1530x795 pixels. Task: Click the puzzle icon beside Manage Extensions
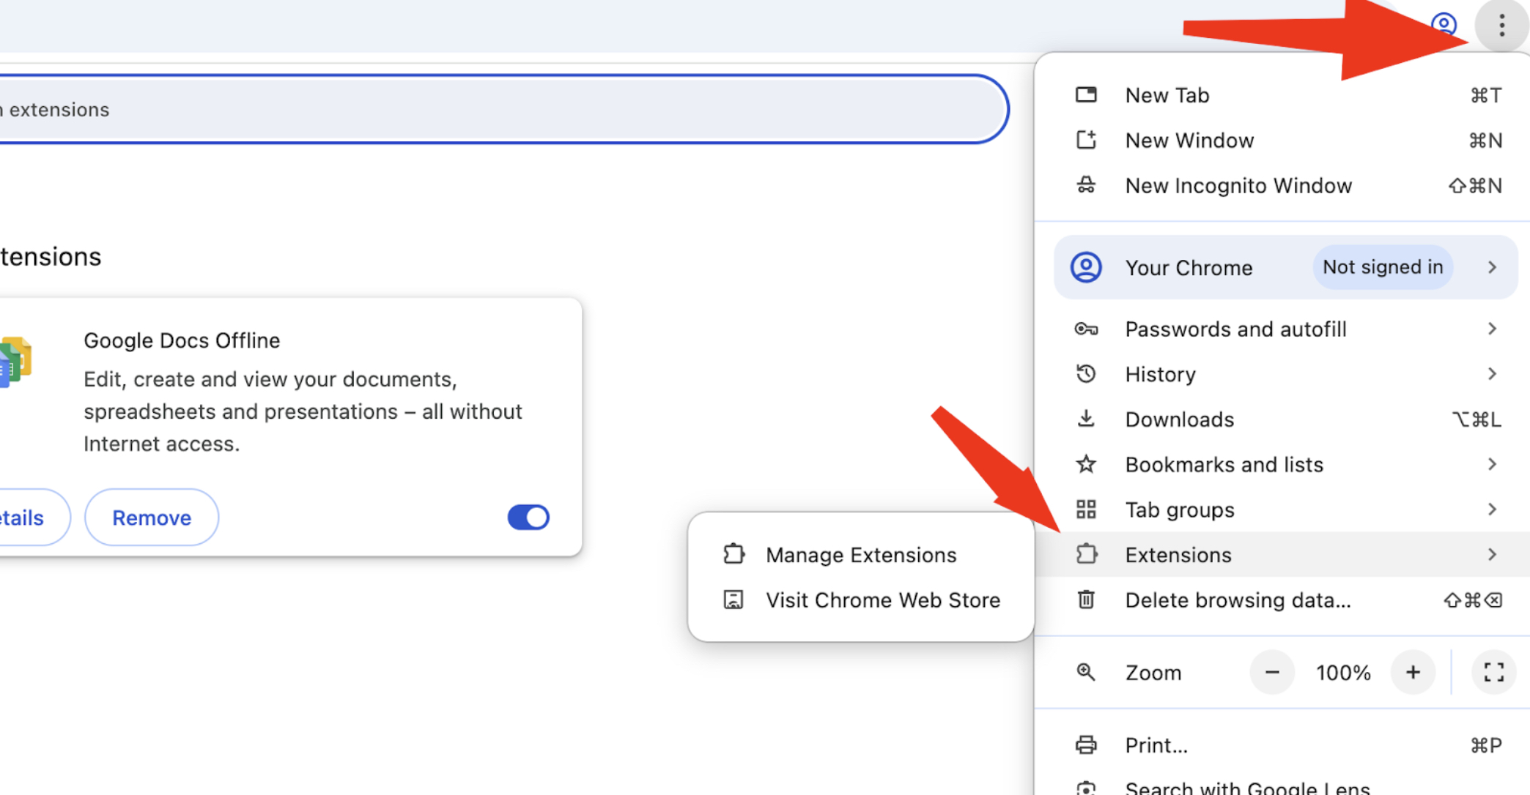pyautogui.click(x=733, y=554)
